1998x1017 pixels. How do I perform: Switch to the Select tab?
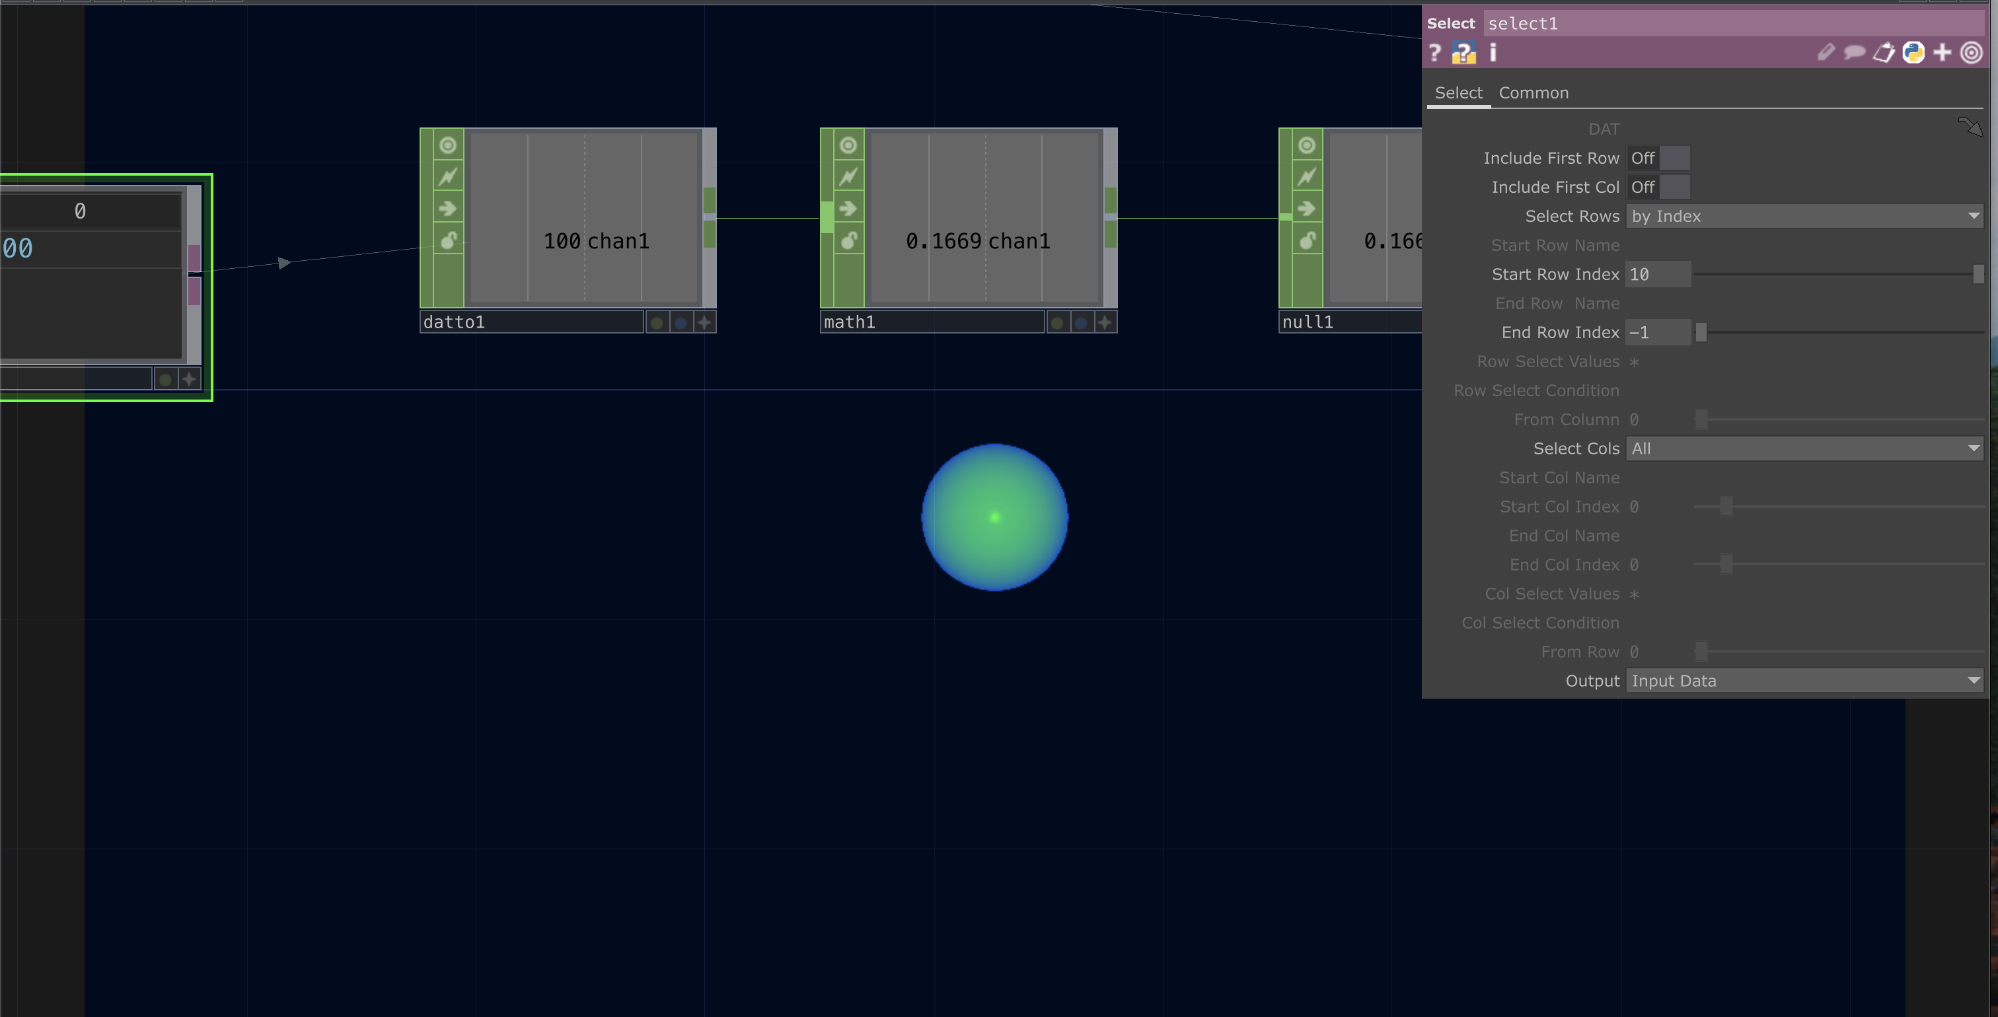pos(1459,92)
